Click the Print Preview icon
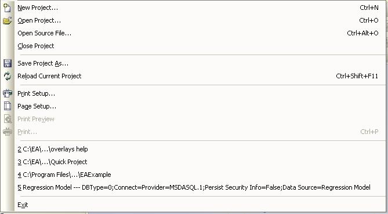The height and width of the screenshot is (214, 388). [x=7, y=119]
